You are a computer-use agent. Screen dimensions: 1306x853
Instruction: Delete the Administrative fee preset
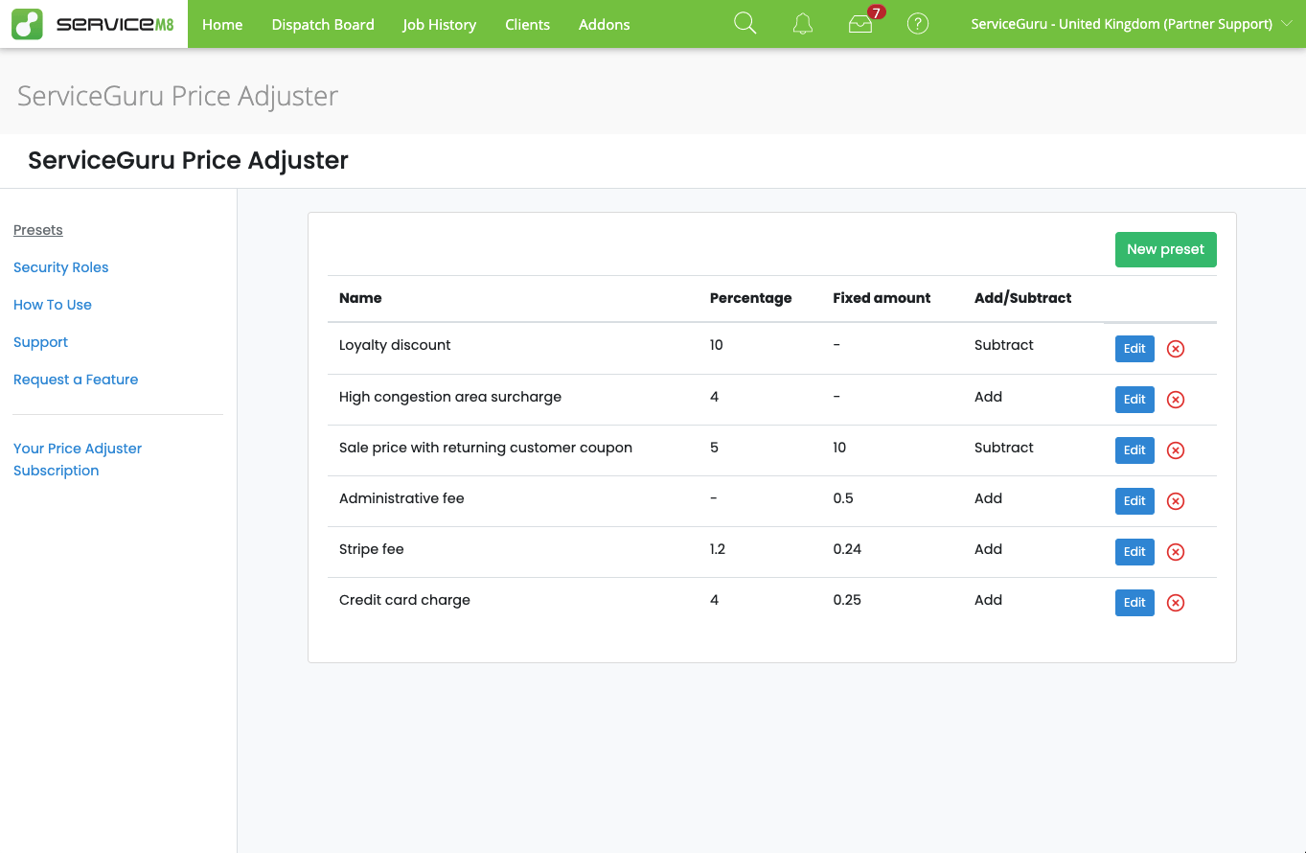(x=1176, y=501)
